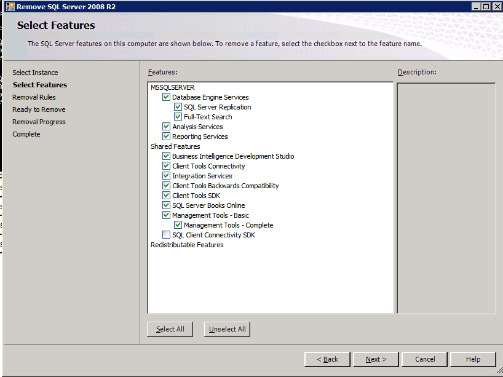Image resolution: width=503 pixels, height=377 pixels.
Task: Minimize the Remove SQL Server window
Action: pyautogui.click(x=476, y=6)
